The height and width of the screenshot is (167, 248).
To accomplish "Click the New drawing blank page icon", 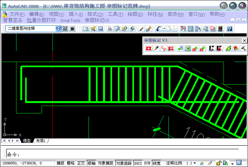I will 85,29.
